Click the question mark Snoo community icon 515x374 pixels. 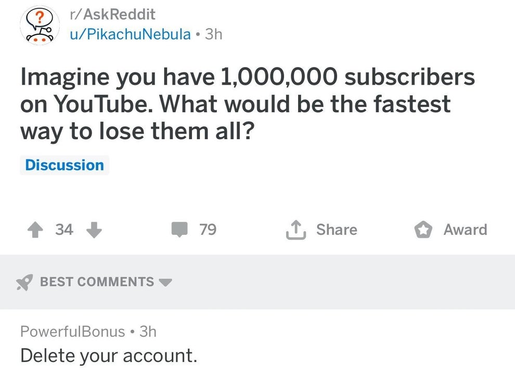pos(40,25)
